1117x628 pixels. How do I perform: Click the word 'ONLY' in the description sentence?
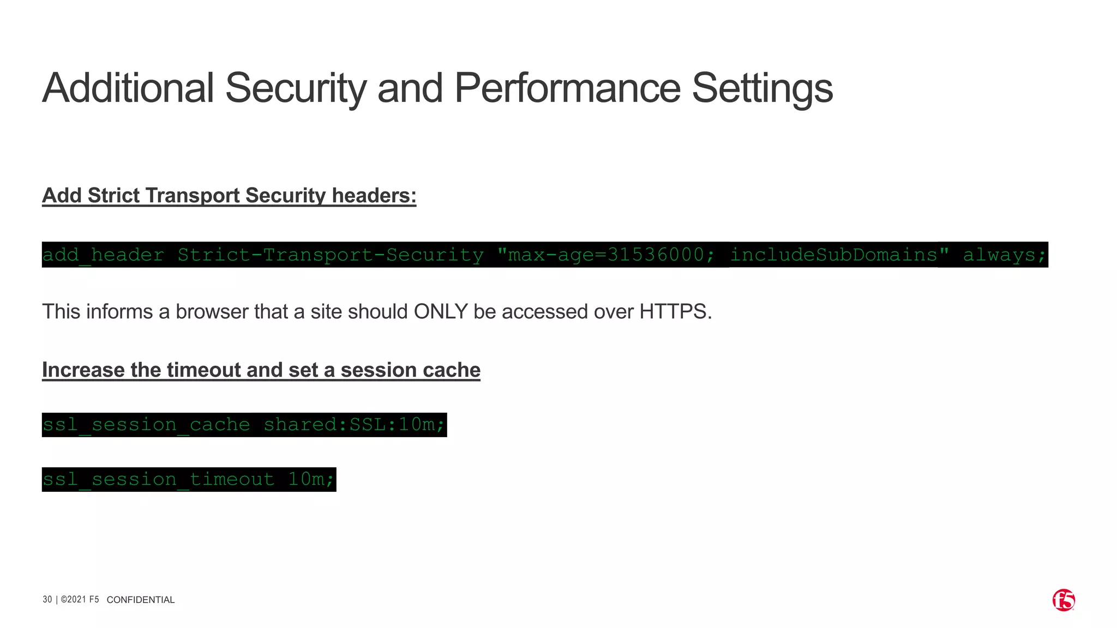441,312
